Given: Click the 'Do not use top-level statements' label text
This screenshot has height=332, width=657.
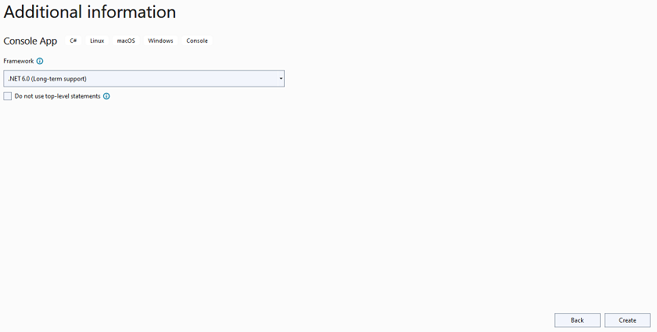Looking at the screenshot, I should click(x=57, y=96).
